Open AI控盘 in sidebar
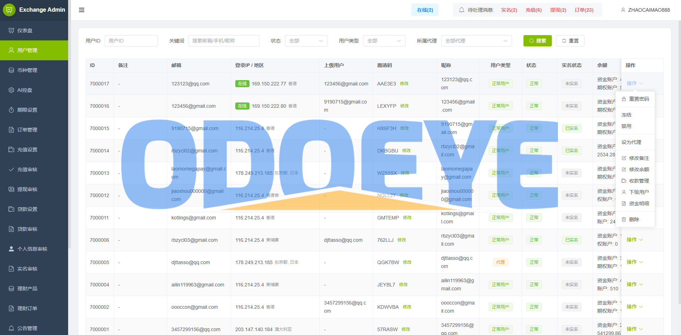Viewport: 681px width, 335px height. coord(34,90)
